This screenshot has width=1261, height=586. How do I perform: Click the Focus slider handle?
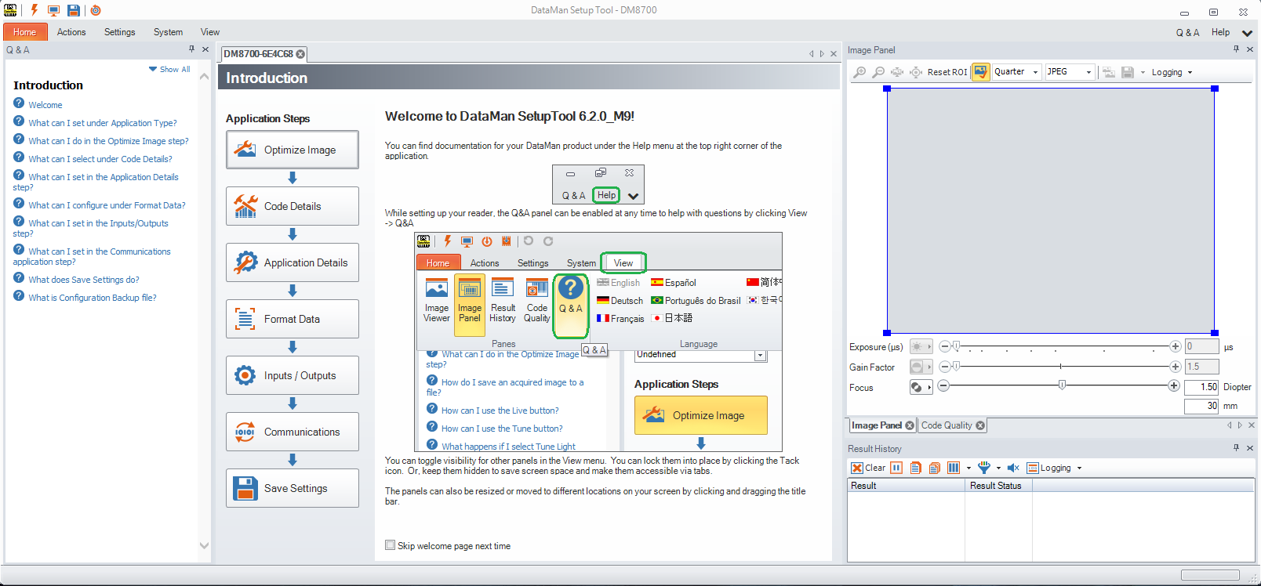click(1062, 385)
